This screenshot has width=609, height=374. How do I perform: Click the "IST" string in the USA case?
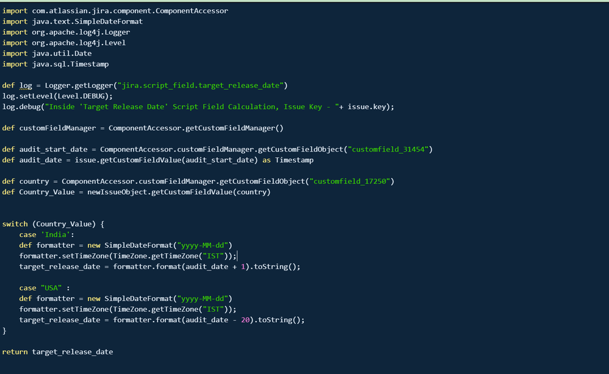tap(213, 309)
